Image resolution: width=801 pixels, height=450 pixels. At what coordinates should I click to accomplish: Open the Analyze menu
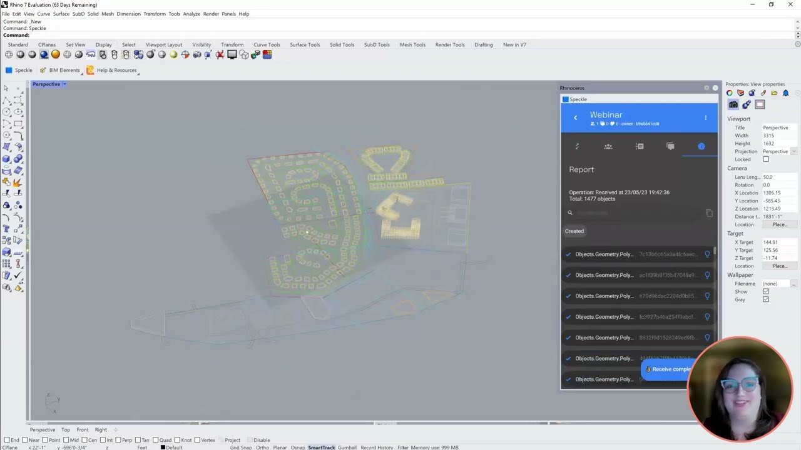click(x=191, y=14)
